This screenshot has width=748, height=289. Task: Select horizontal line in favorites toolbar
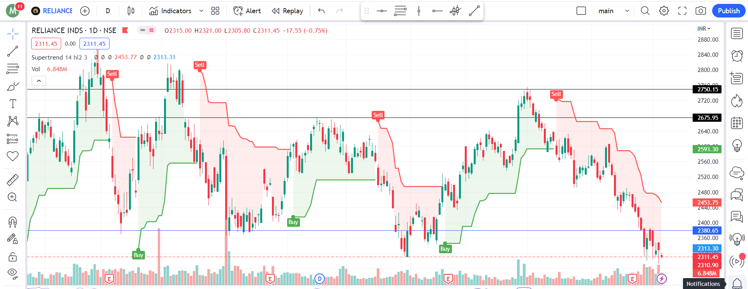[382, 11]
